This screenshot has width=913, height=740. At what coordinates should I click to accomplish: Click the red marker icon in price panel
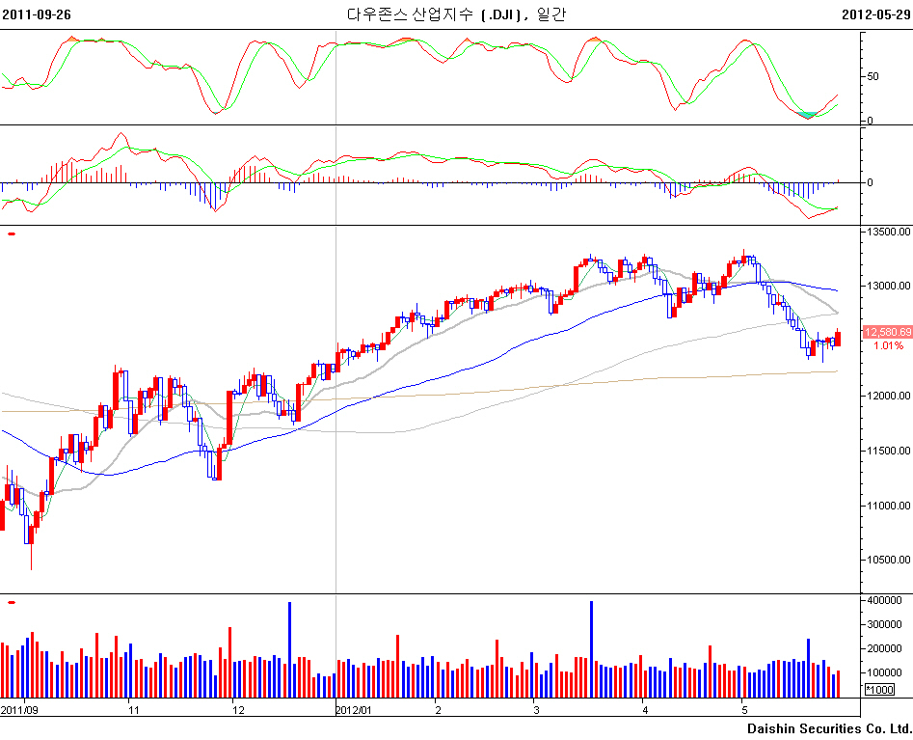(12, 233)
